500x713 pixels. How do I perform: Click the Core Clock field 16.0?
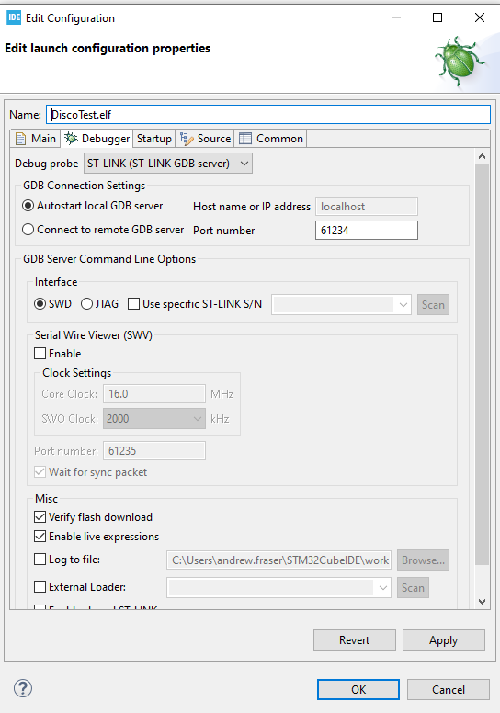click(x=154, y=394)
